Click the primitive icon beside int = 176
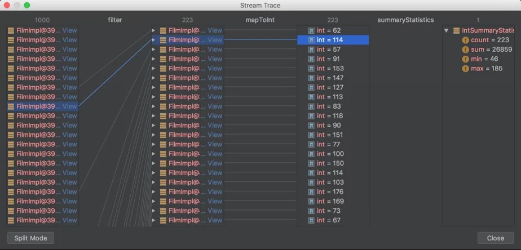This screenshot has width=521, height=250. pos(311,192)
